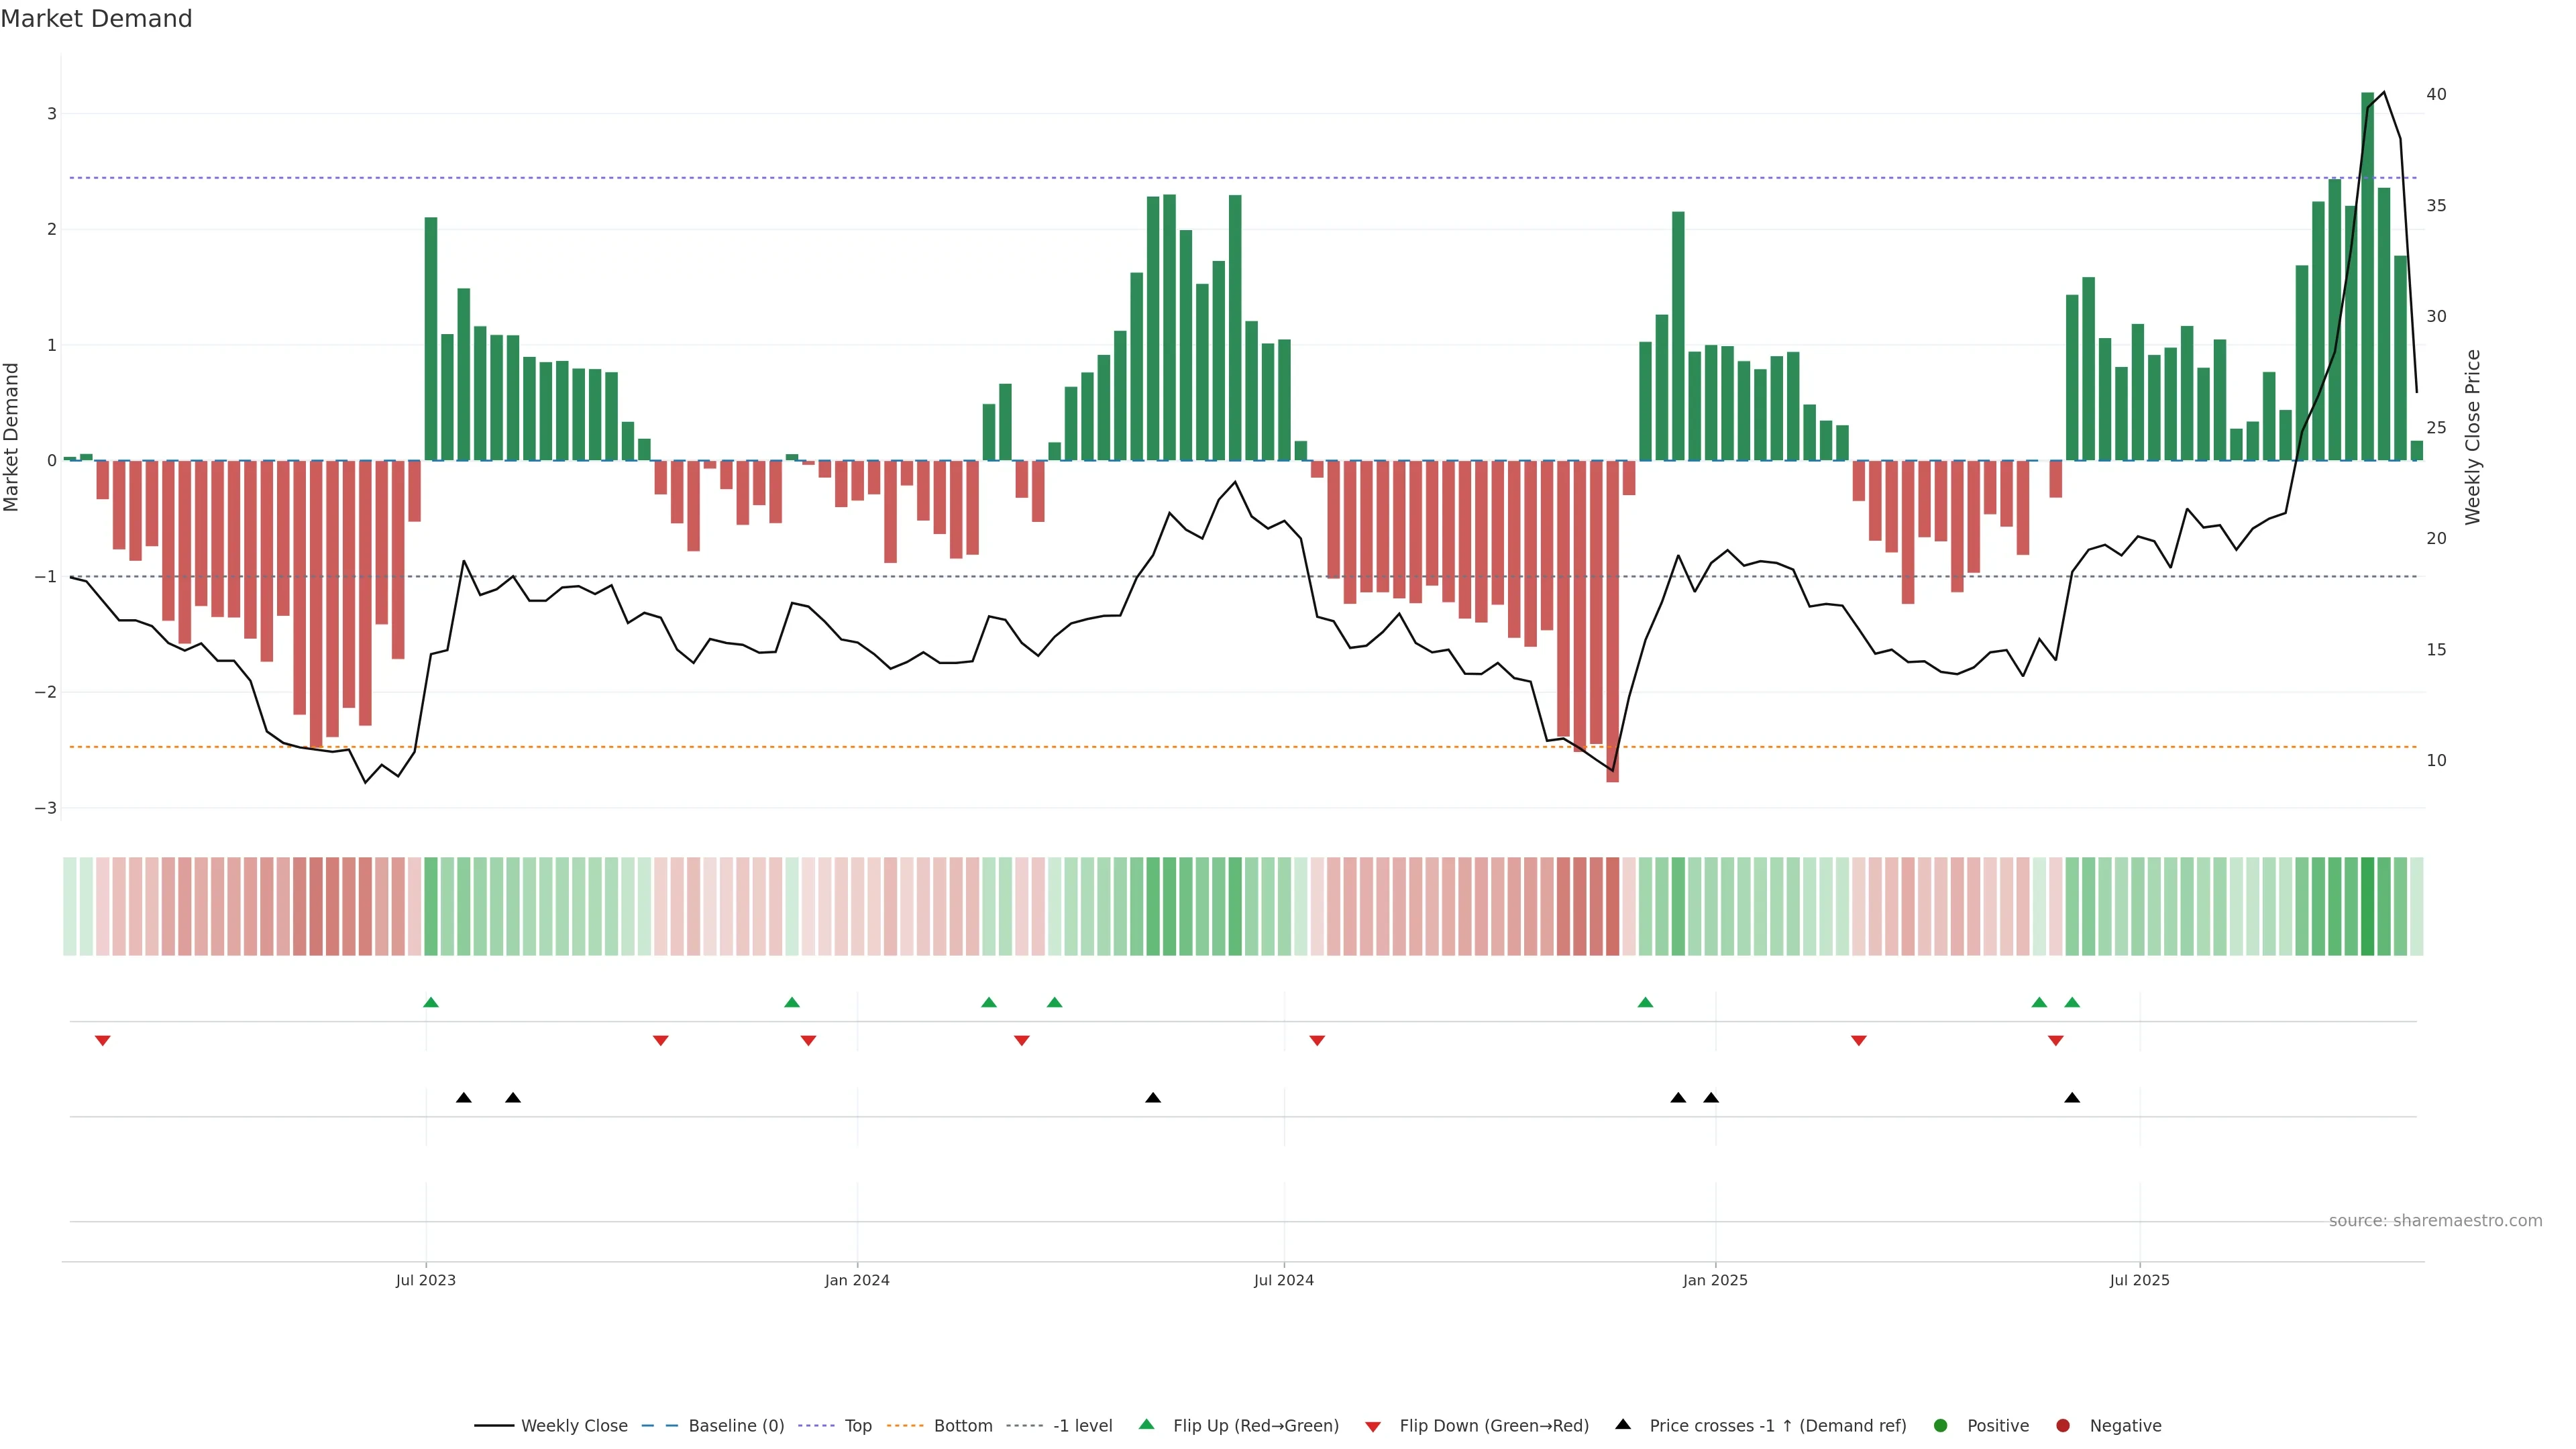The width and height of the screenshot is (2576, 1449).
Task: Click the Weekly Close Price right axis title
Action: pos(2472,437)
